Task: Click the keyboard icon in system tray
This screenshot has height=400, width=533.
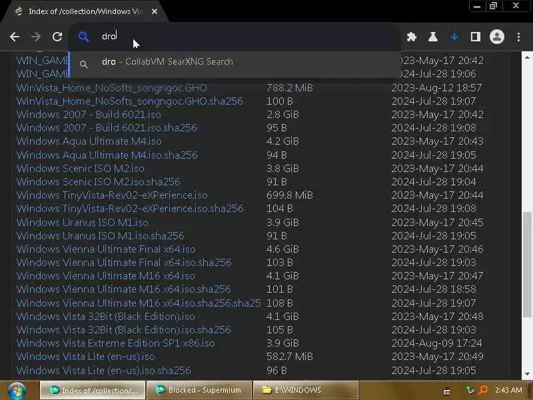Action: coord(447,391)
